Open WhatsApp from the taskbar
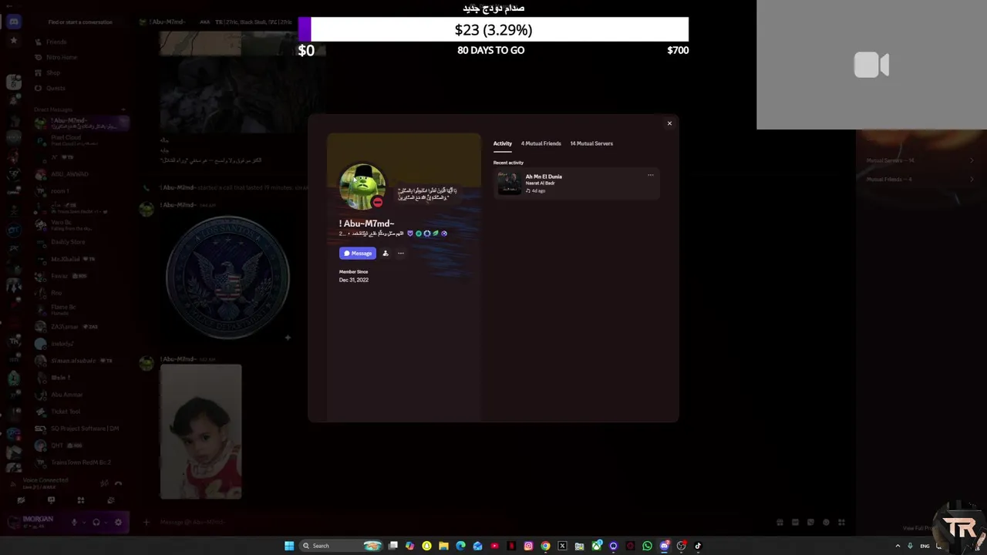 point(647,546)
